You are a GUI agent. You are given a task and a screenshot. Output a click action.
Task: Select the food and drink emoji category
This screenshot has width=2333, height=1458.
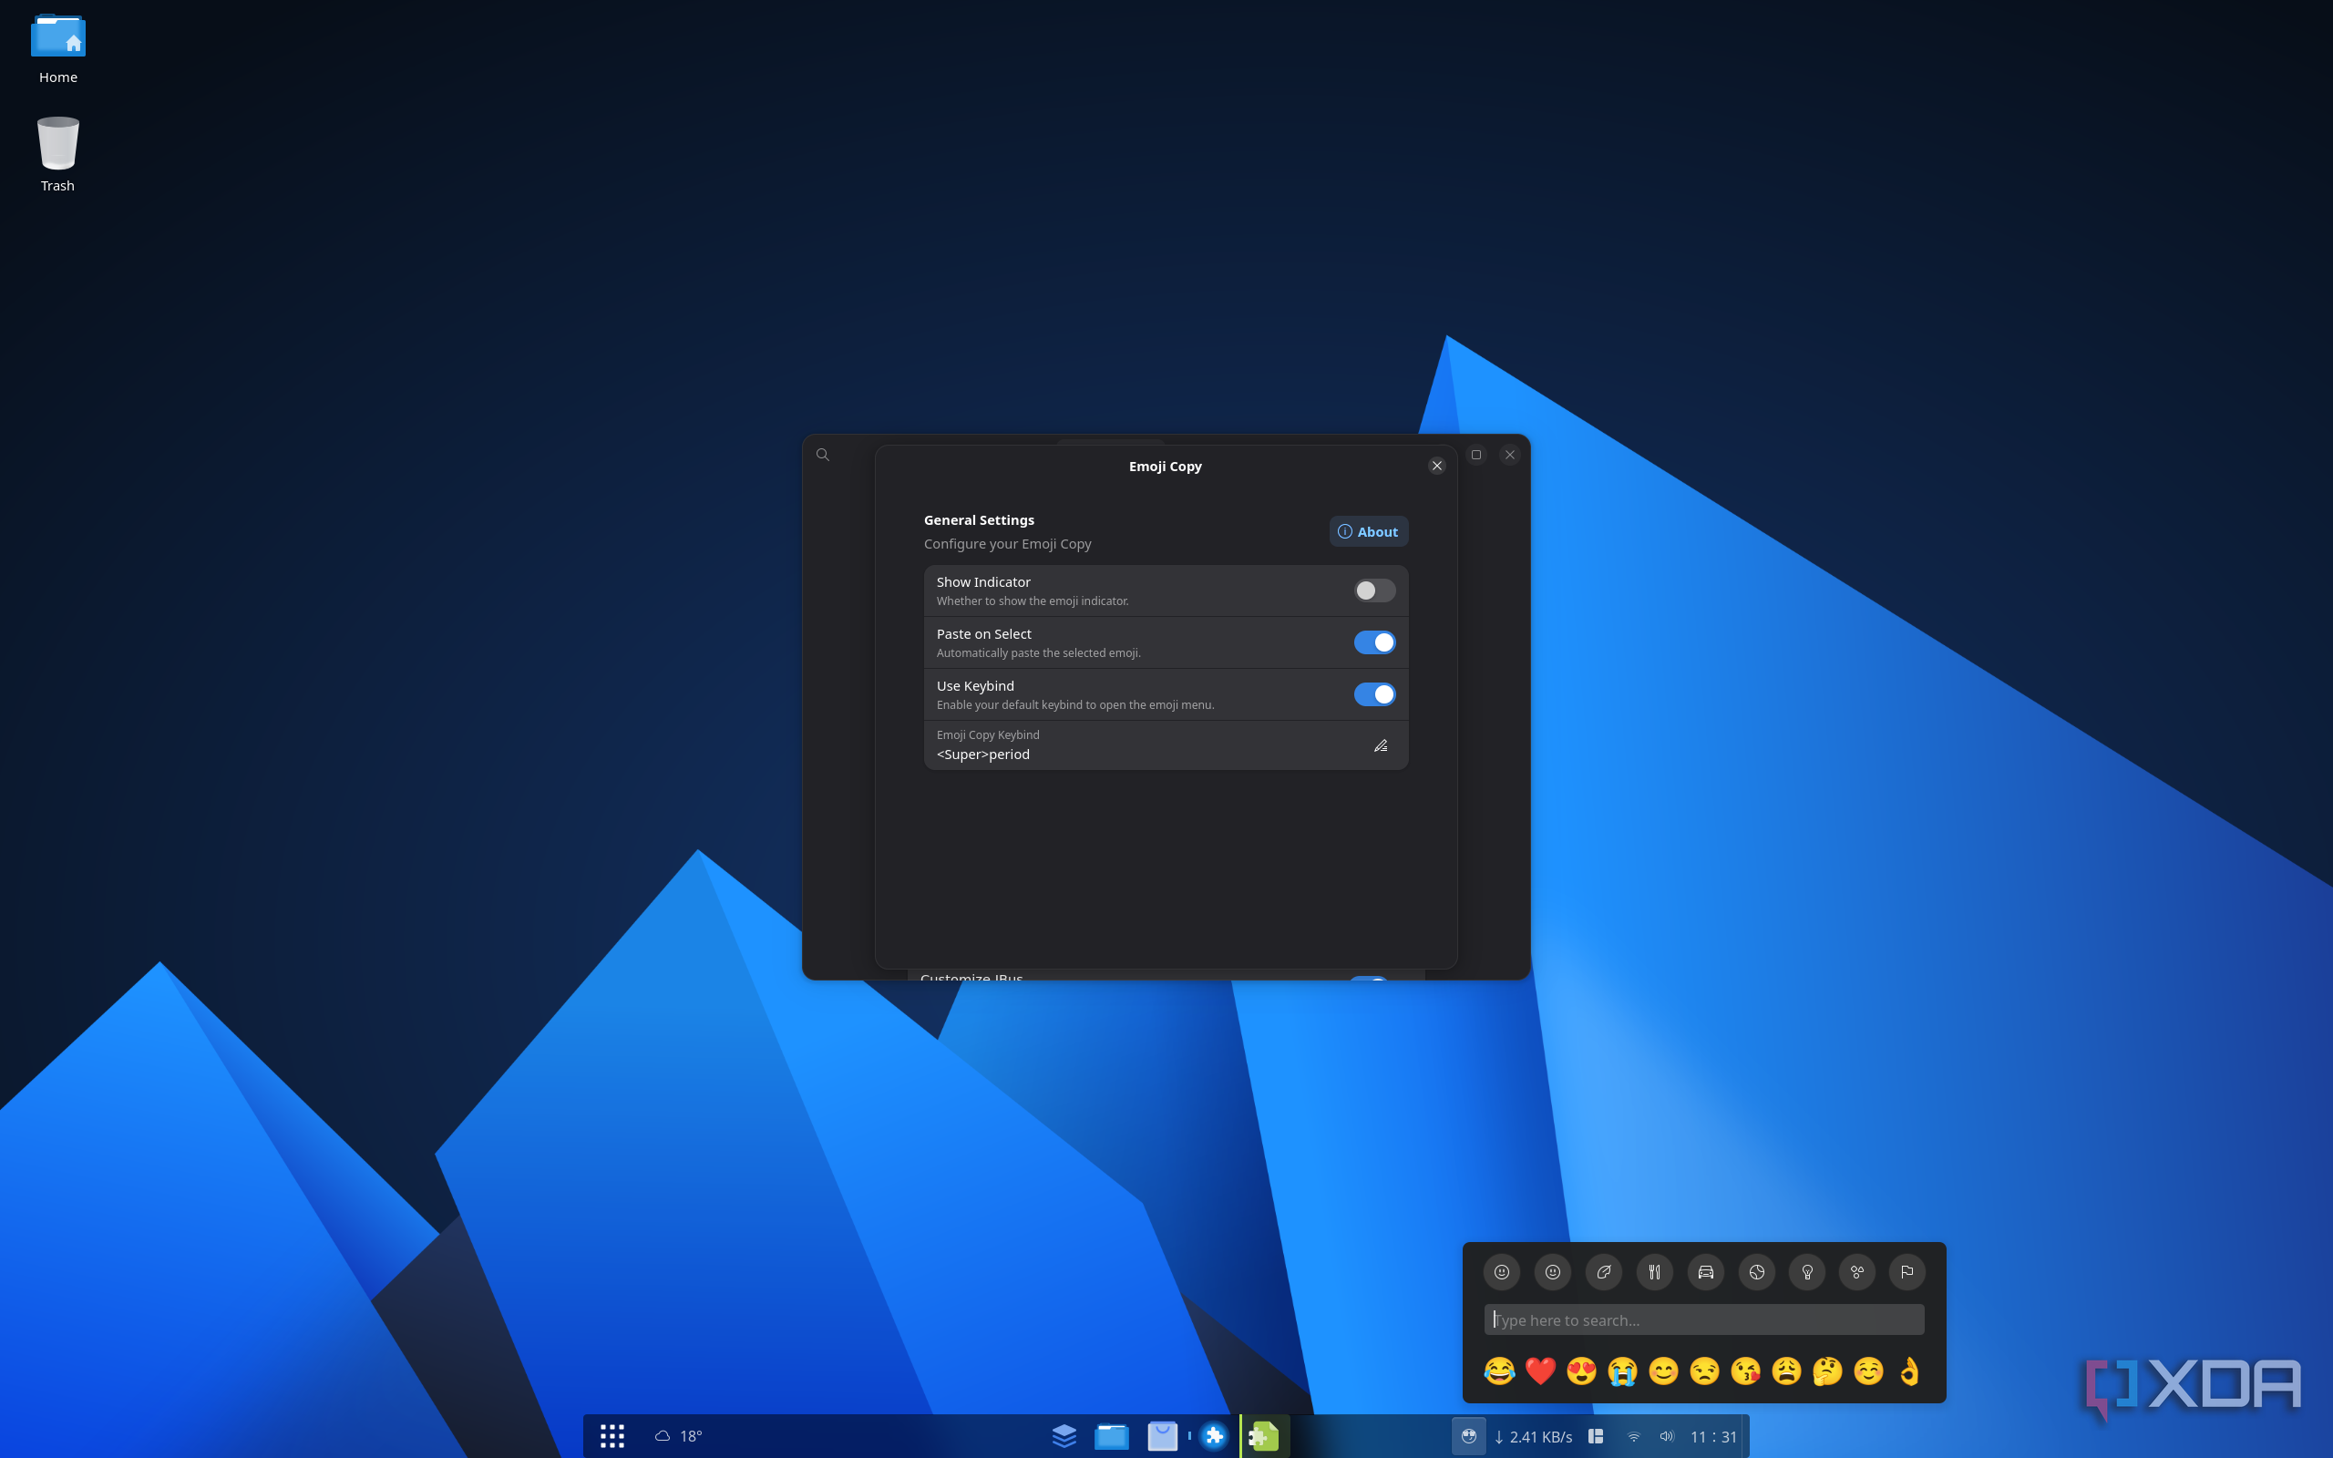click(1654, 1272)
